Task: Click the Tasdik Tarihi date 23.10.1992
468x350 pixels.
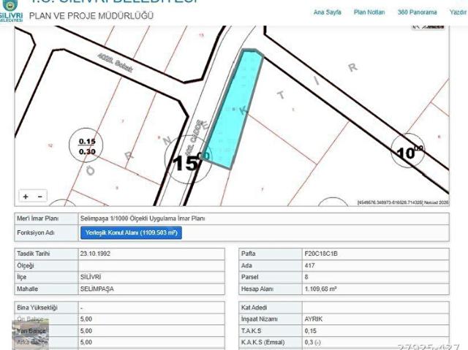Action: [94, 253]
